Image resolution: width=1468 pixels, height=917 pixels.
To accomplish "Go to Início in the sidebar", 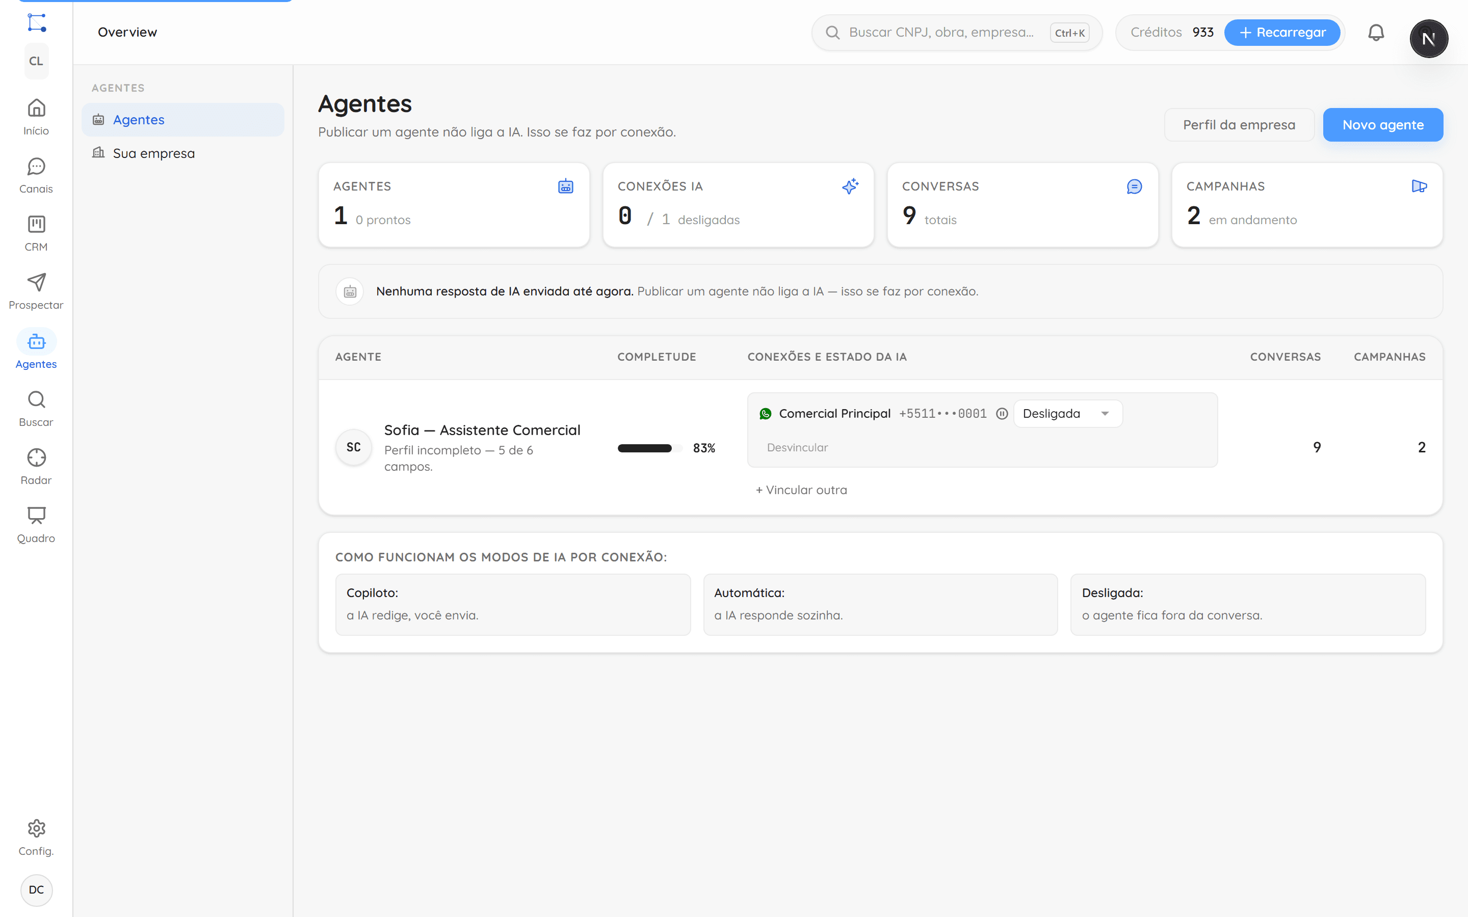I will click(36, 117).
